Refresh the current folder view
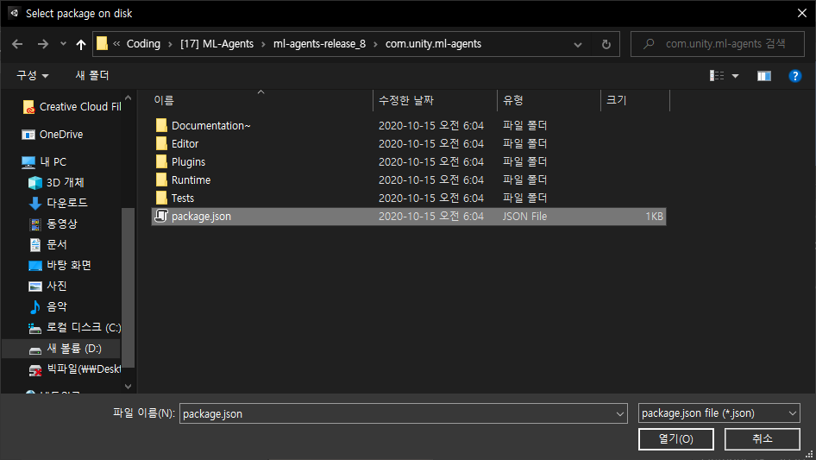This screenshot has width=816, height=460. click(x=606, y=45)
